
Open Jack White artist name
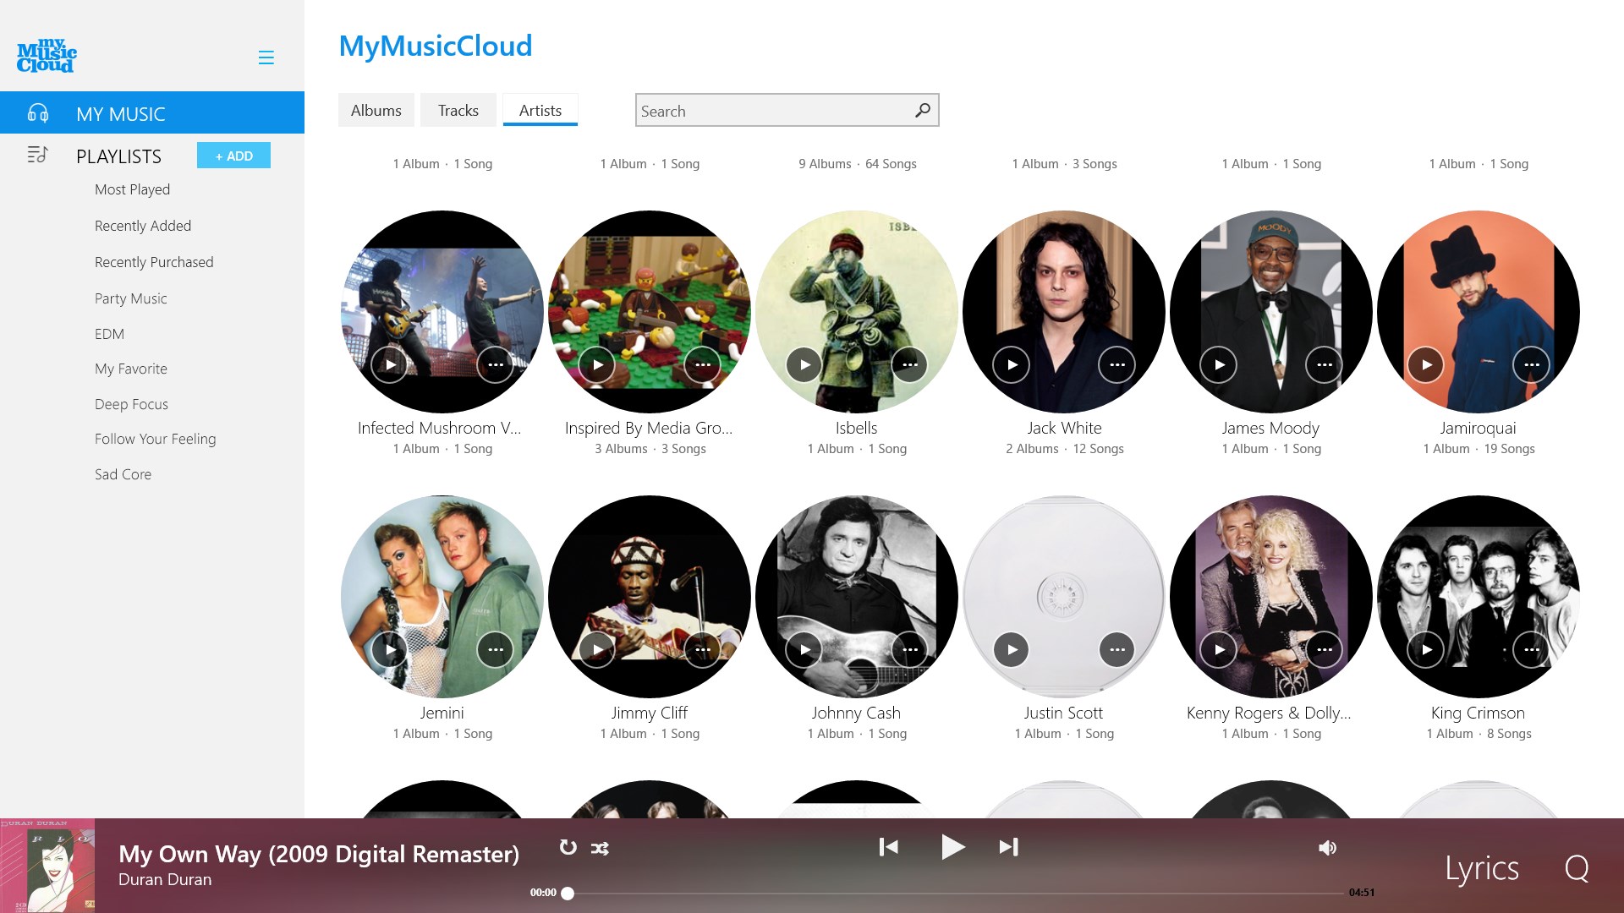pos(1064,428)
